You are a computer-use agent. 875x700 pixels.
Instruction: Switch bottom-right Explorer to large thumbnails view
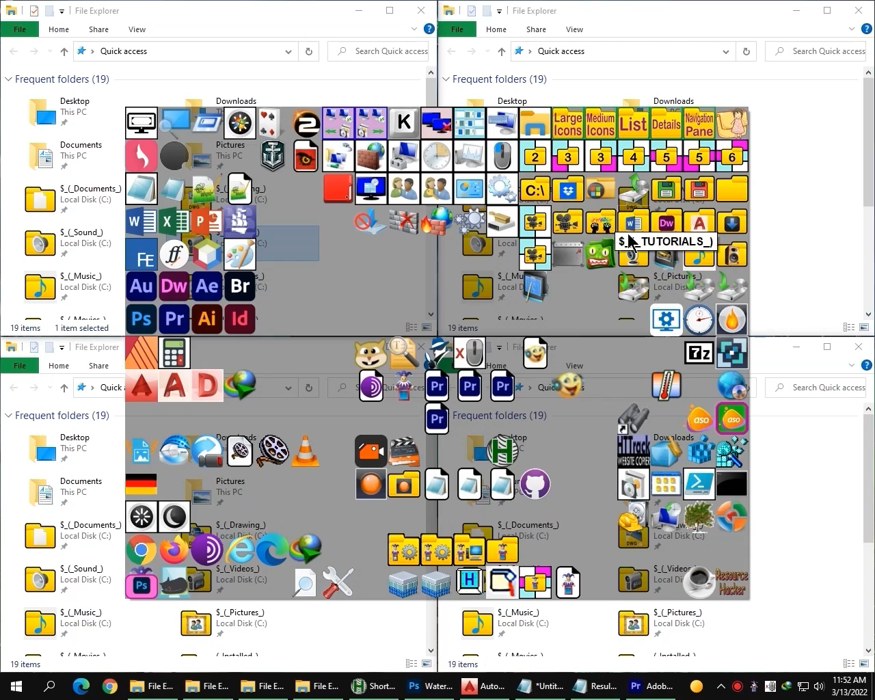click(865, 664)
